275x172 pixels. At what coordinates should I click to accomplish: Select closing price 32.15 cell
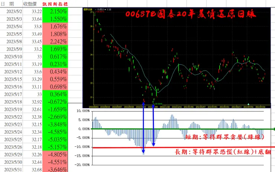(x=32, y=125)
